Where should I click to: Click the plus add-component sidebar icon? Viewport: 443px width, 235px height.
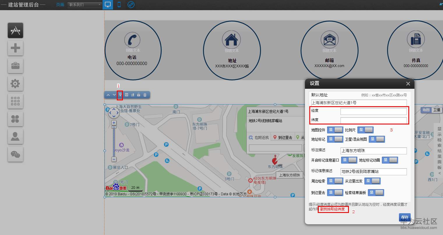15,48
